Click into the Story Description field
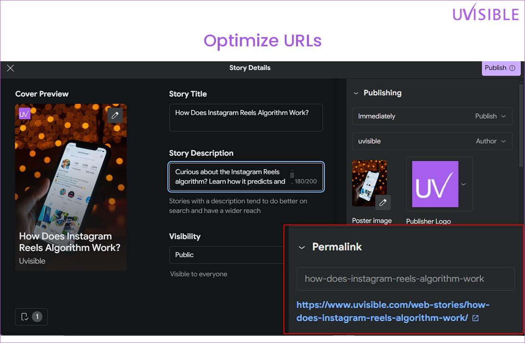The image size is (525, 343). point(246,177)
